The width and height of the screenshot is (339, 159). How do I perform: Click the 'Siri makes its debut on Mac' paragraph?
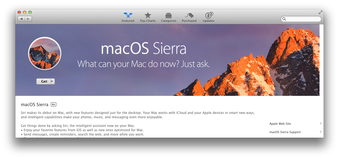[x=138, y=115]
